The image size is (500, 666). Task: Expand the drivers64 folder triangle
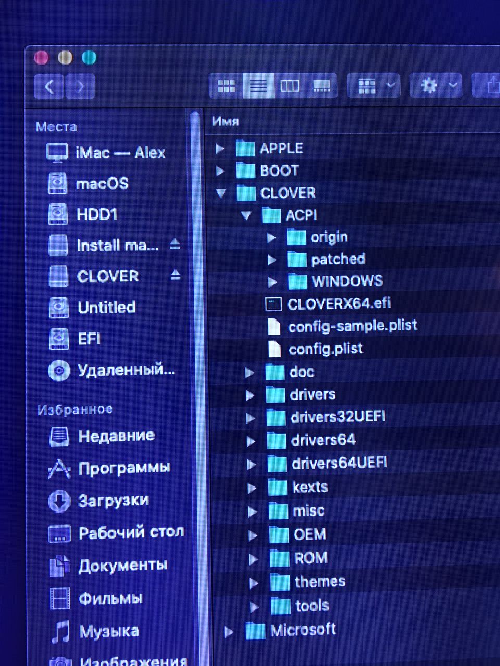[x=251, y=441]
